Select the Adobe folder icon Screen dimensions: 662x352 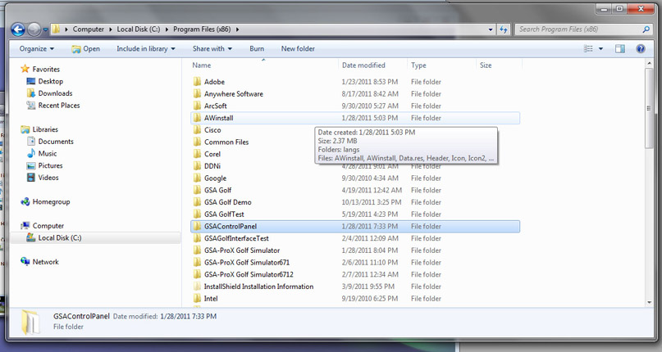197,82
